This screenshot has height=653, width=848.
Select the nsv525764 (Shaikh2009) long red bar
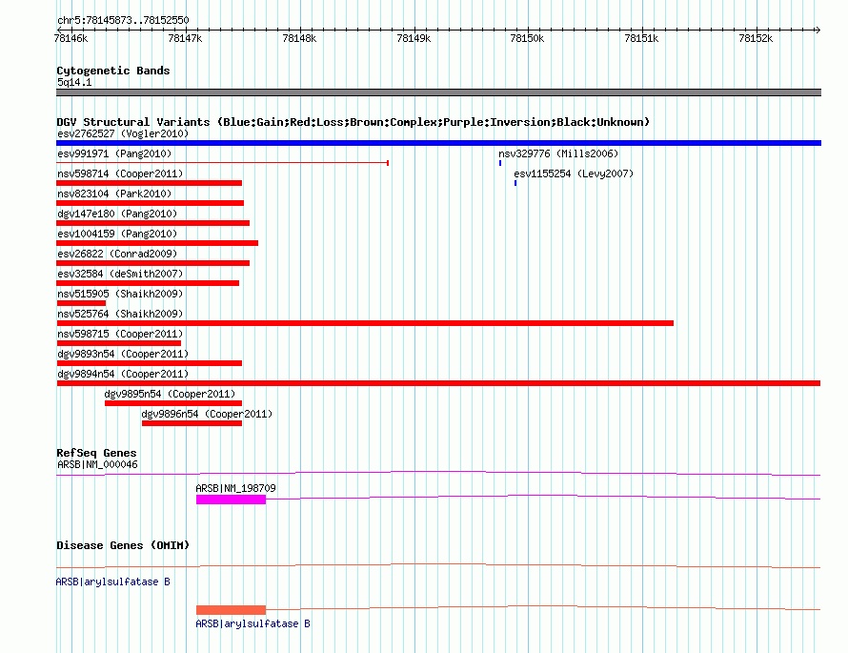click(365, 323)
